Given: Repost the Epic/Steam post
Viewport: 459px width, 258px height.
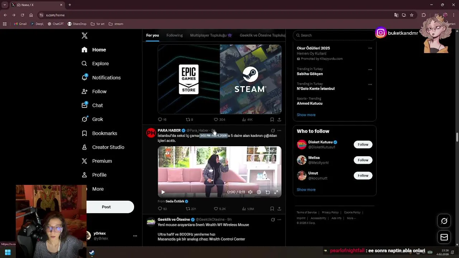Looking at the screenshot, I should (189, 119).
